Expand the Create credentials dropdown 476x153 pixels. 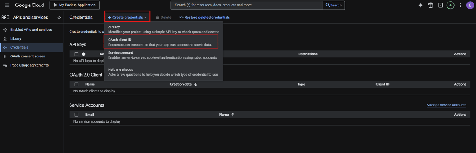[127, 17]
